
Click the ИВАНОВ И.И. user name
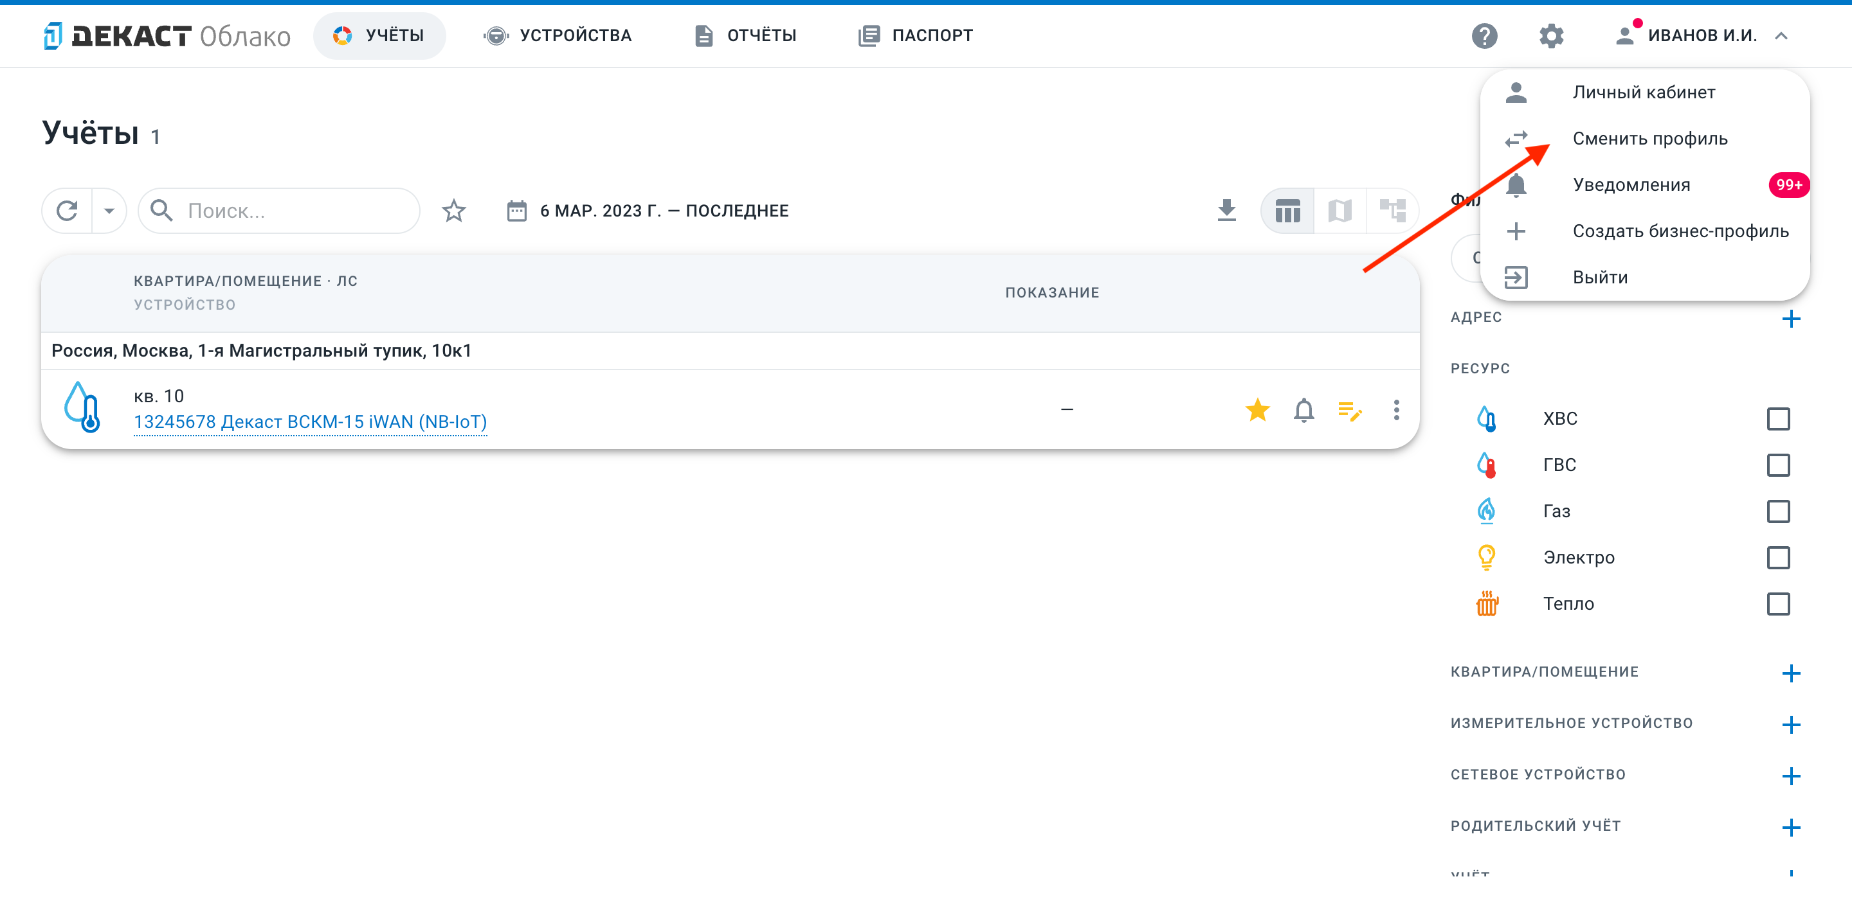(1702, 35)
